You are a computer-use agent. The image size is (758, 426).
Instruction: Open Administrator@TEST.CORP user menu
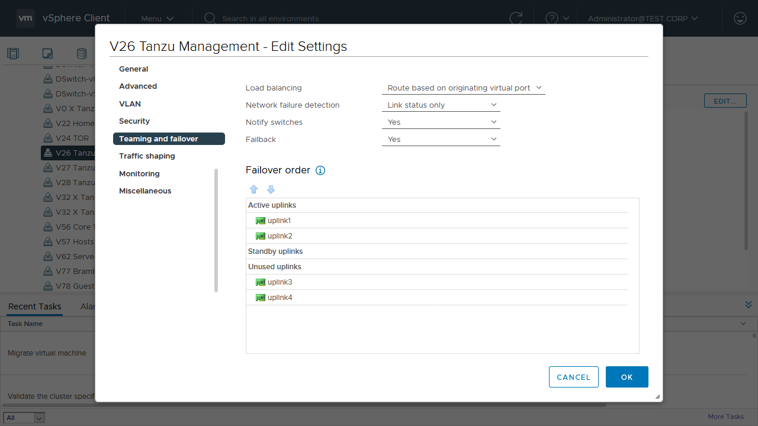pos(643,18)
